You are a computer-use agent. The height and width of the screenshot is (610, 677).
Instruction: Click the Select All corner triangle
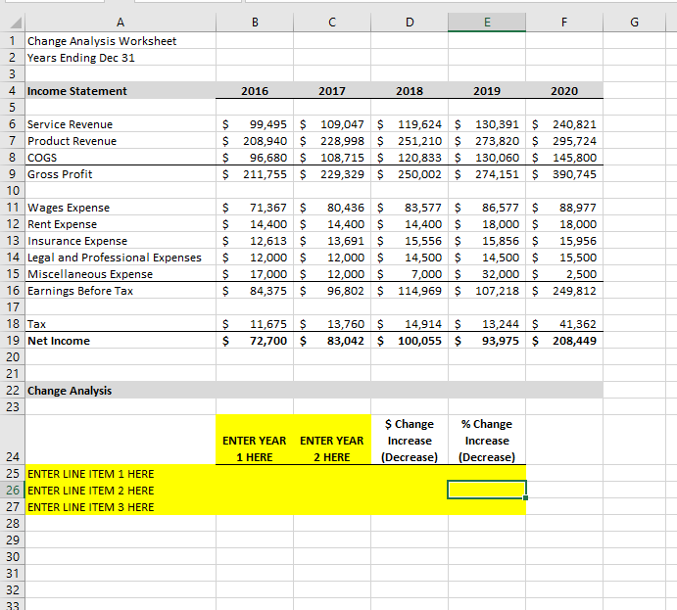[16, 23]
